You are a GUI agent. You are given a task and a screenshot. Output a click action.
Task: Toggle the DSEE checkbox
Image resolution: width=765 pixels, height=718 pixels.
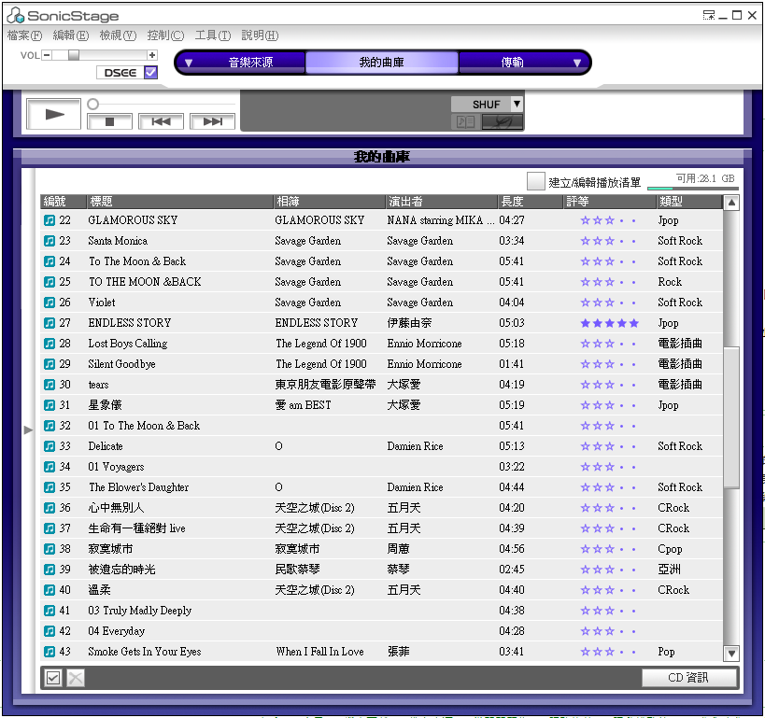pos(150,73)
